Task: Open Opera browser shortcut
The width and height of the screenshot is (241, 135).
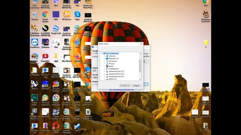Action: [x=56, y=128]
